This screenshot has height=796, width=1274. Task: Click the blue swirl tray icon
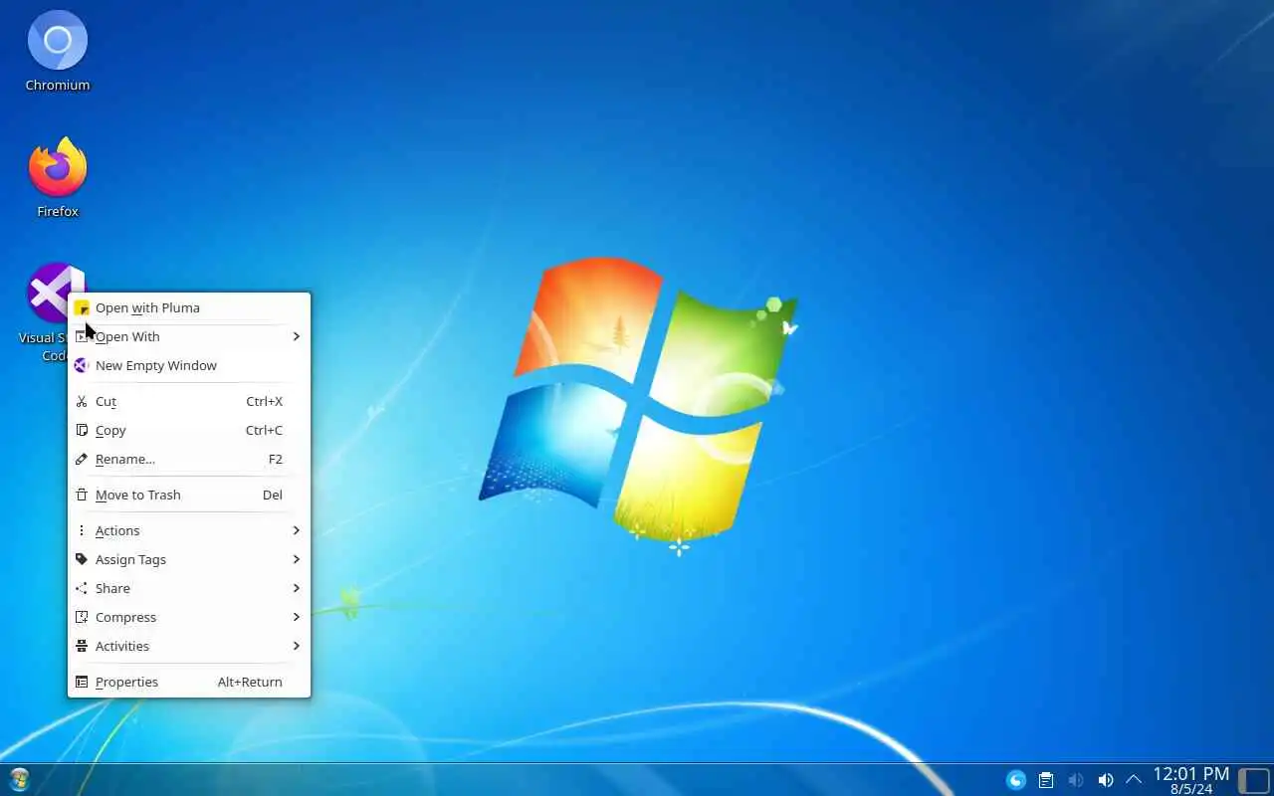click(1016, 780)
